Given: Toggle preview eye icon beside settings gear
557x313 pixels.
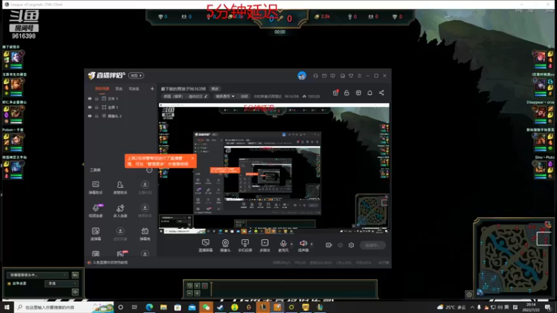Looking at the screenshot, I should [x=340, y=246].
